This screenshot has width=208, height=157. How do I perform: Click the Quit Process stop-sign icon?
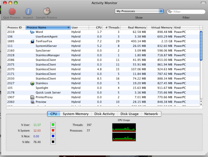click(12, 11)
